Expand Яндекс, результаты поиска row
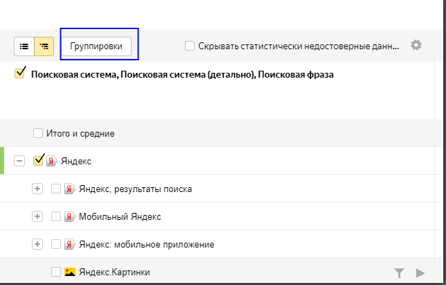This screenshot has width=446, height=285. 37,189
